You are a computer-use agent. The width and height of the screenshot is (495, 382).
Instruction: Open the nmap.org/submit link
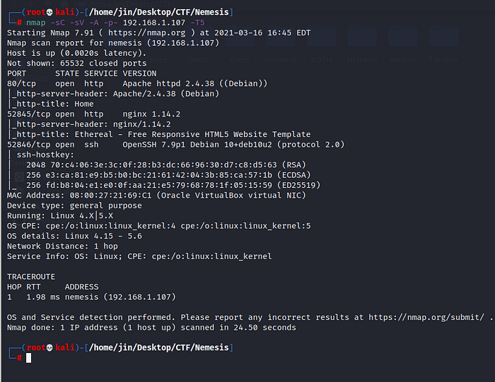tap(426, 318)
